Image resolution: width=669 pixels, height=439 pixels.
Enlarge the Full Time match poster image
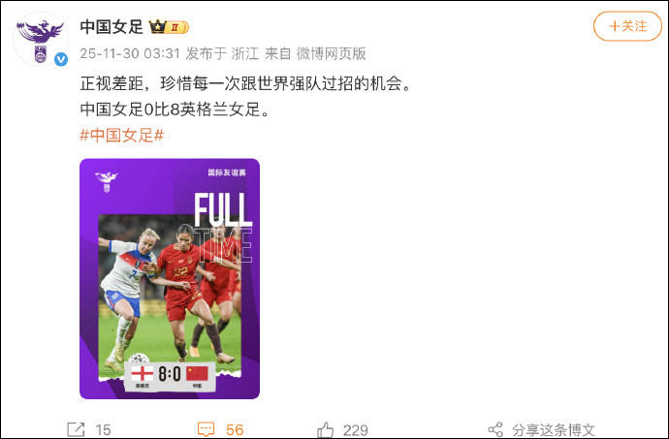tap(170, 278)
